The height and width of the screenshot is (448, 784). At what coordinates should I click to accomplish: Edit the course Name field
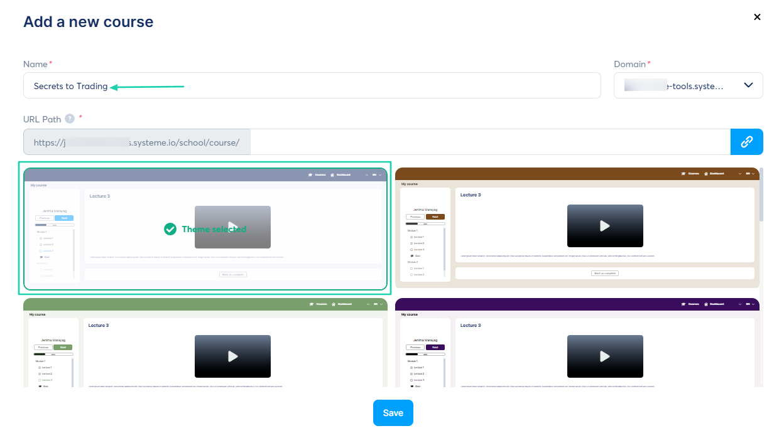coord(312,85)
